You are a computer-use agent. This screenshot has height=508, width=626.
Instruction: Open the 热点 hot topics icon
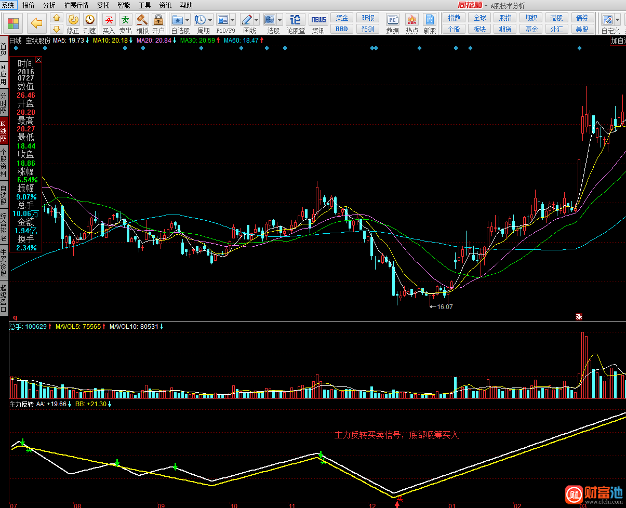[412, 20]
